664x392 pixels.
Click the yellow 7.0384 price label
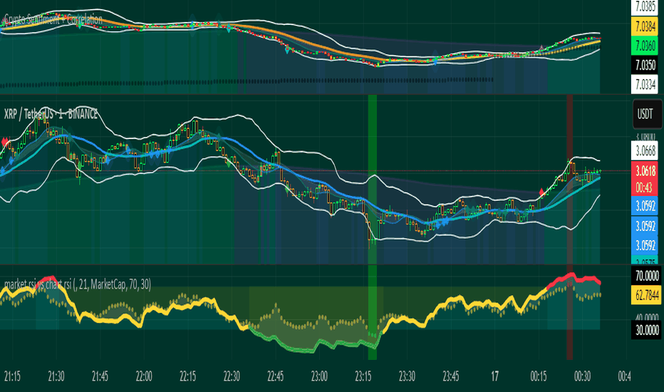coord(645,26)
